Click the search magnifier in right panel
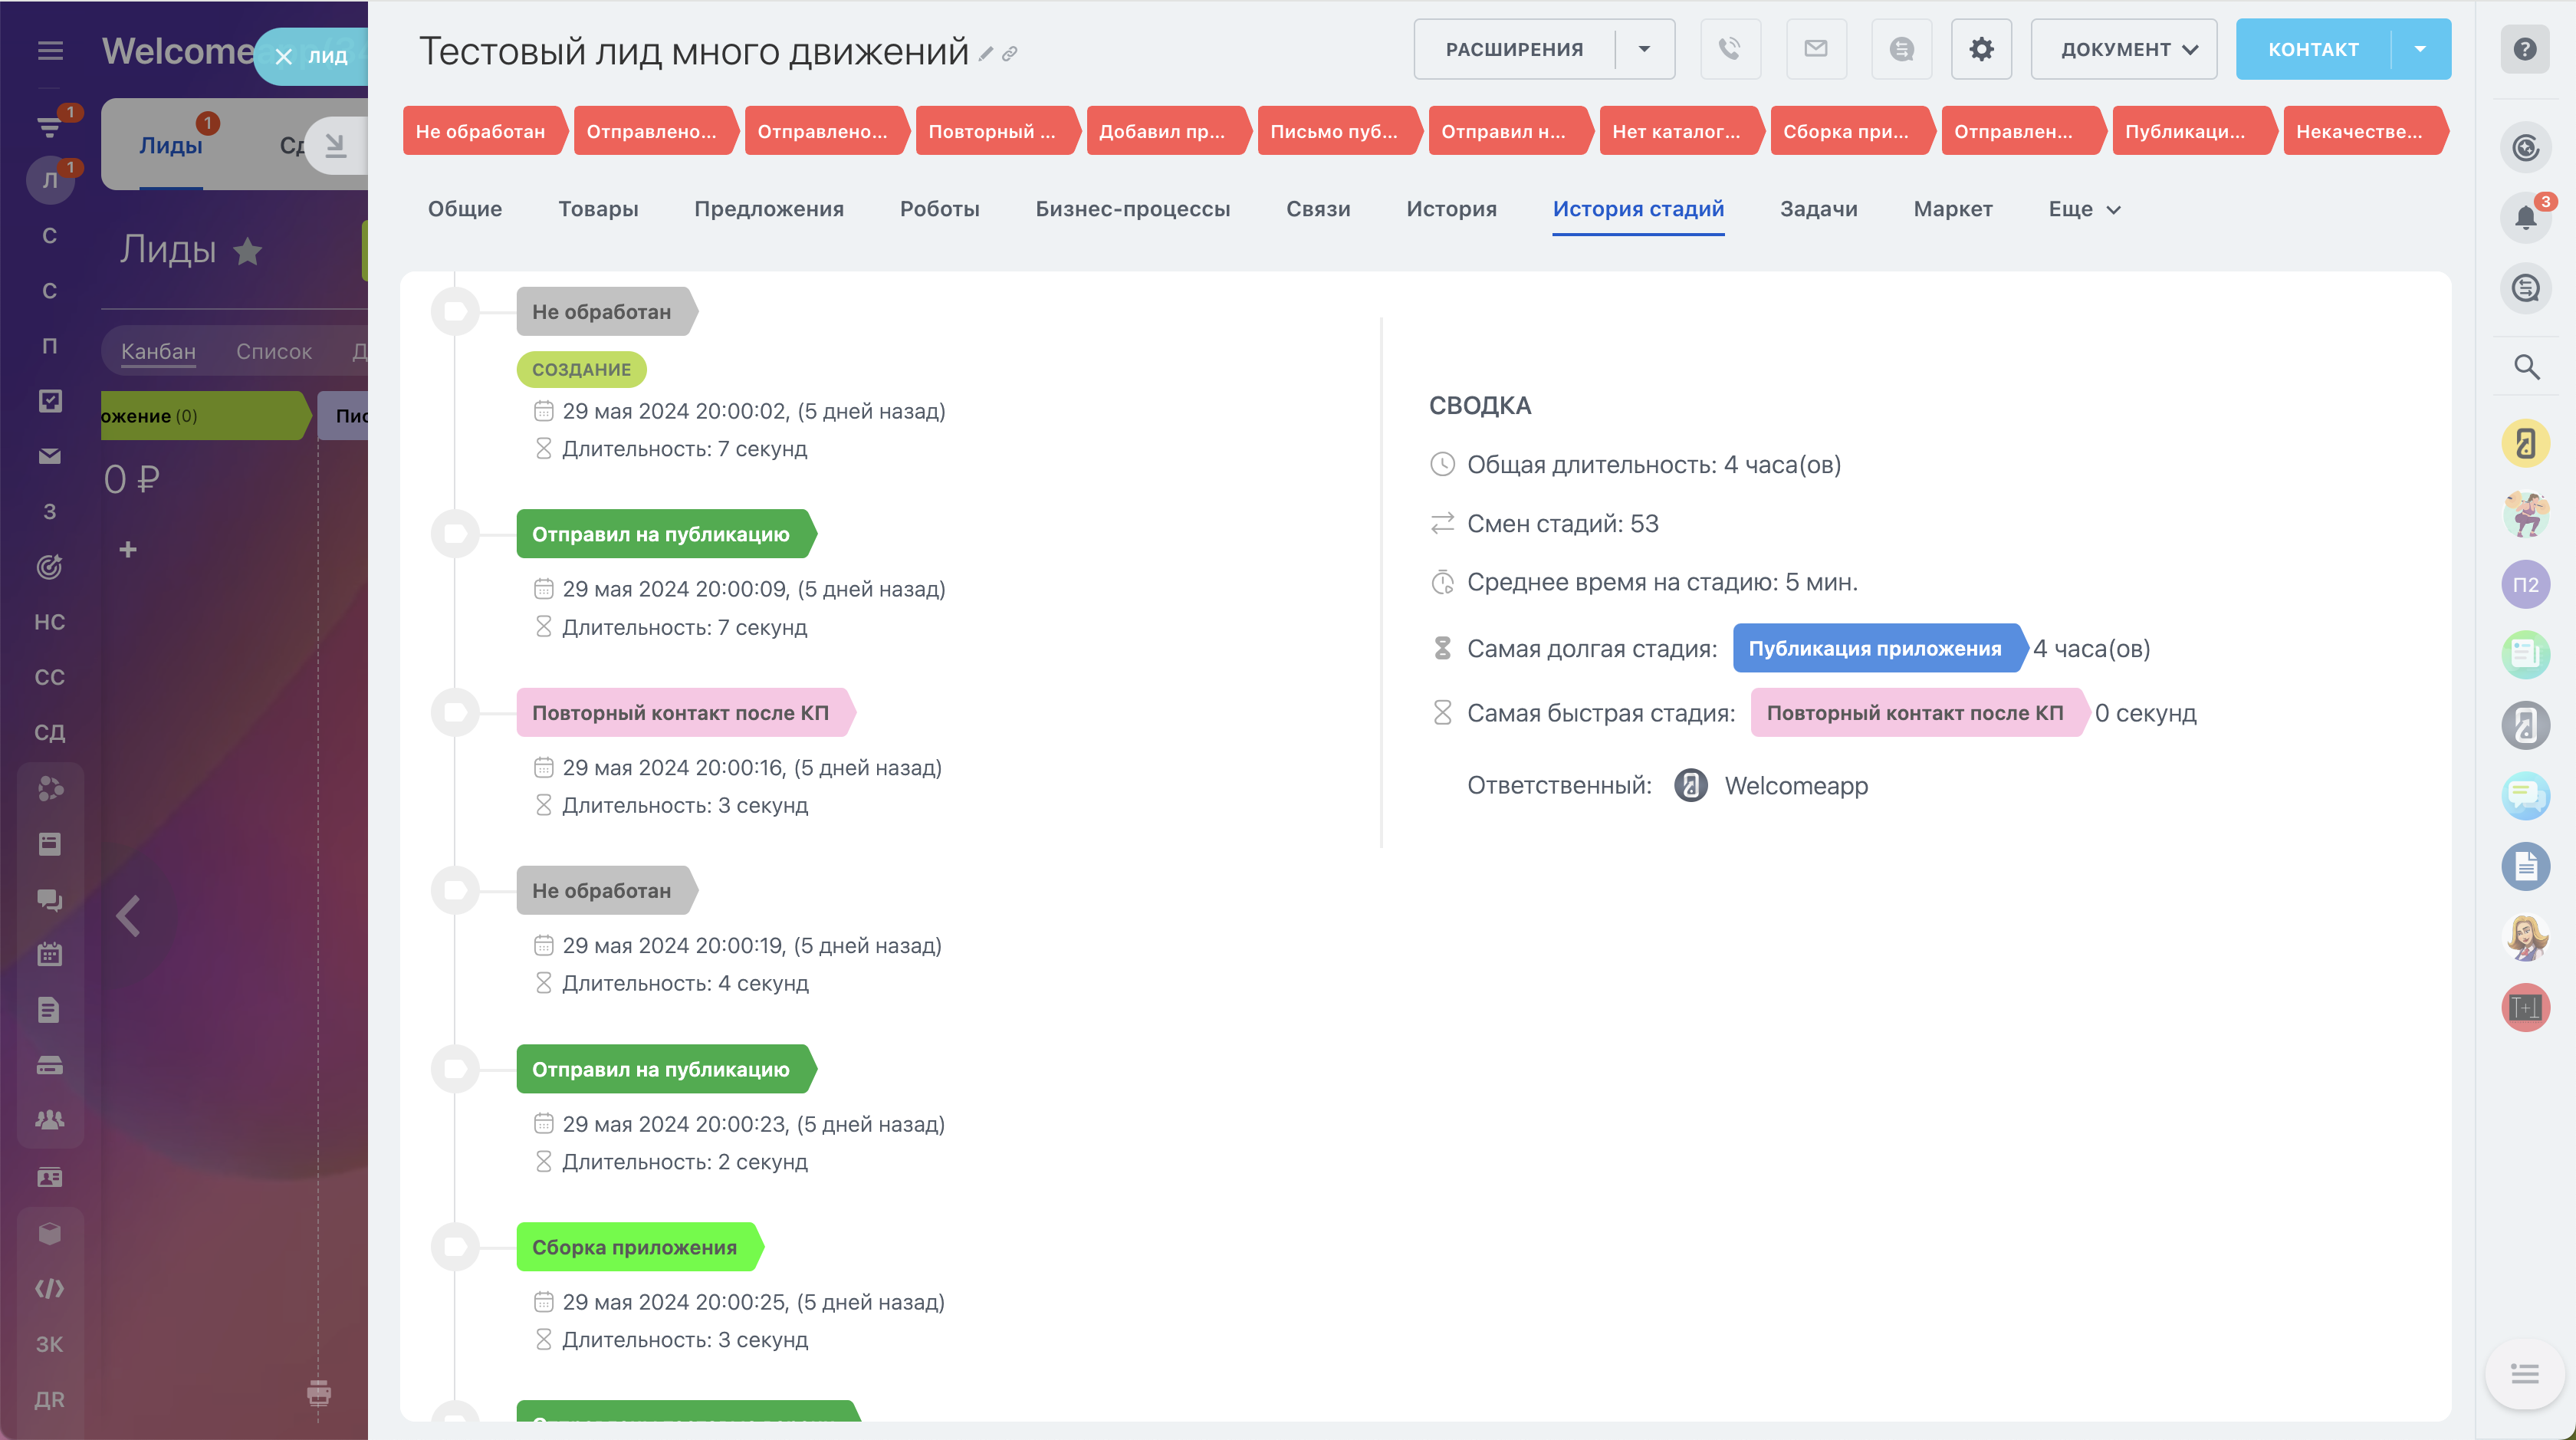The width and height of the screenshot is (2576, 1440). 2526,367
